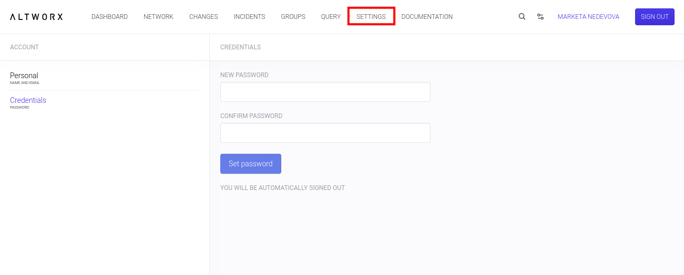Switch to the Query page
The height and width of the screenshot is (275, 684).
(x=331, y=17)
